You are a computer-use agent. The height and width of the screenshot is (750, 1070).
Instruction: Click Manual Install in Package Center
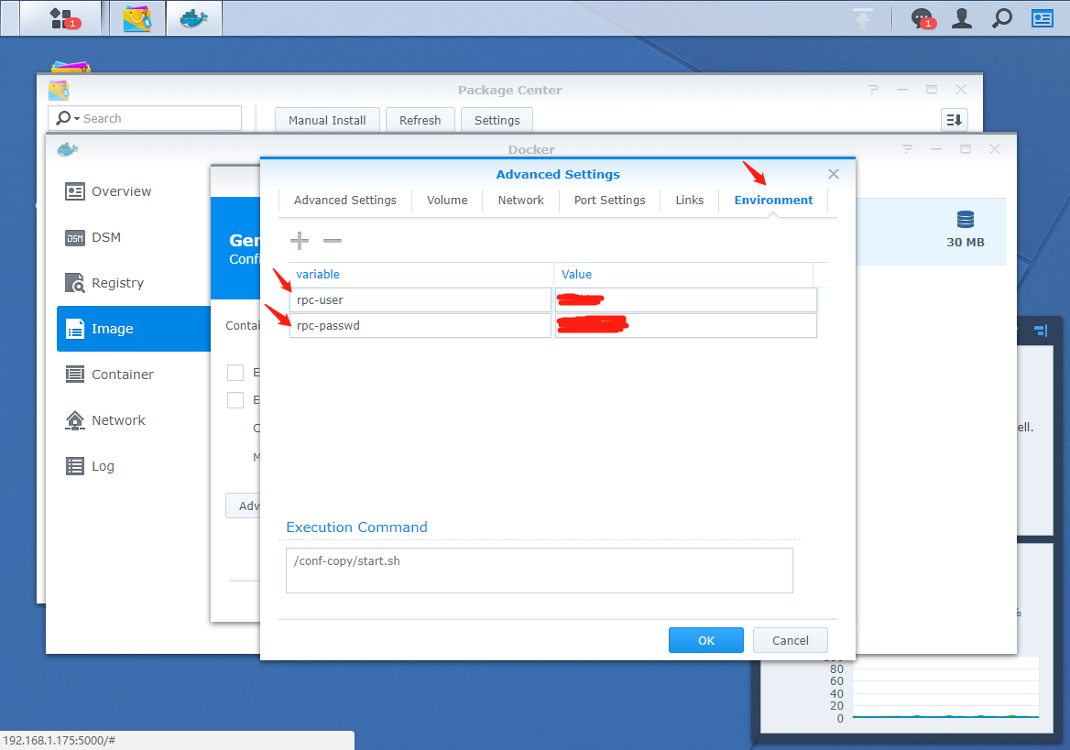327,120
